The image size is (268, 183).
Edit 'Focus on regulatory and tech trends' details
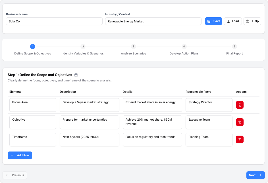pyautogui.click(x=152, y=140)
